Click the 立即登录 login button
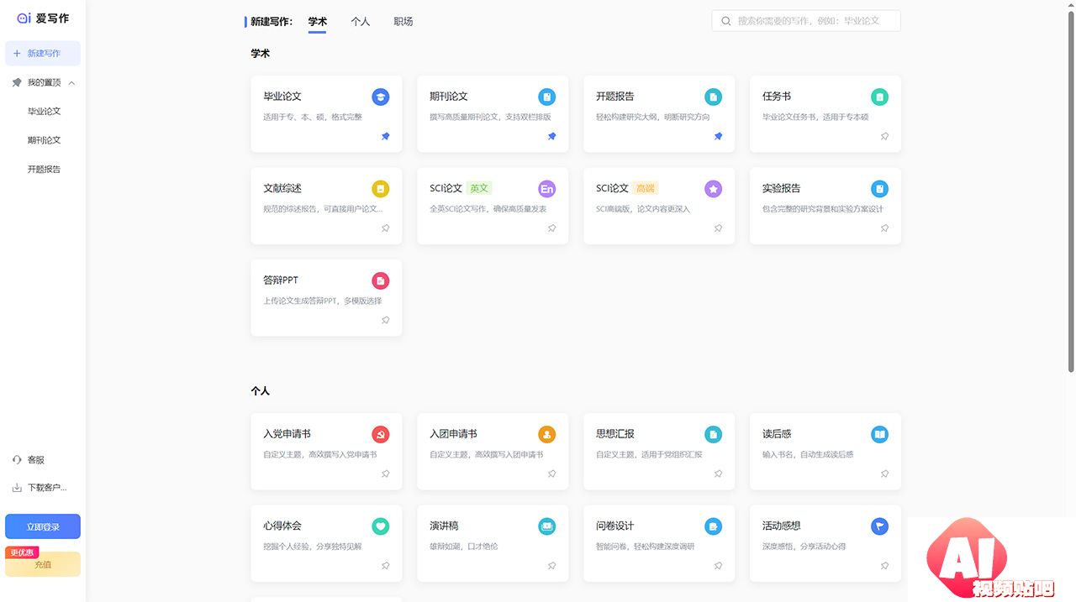The height and width of the screenshot is (602, 1076). click(43, 526)
